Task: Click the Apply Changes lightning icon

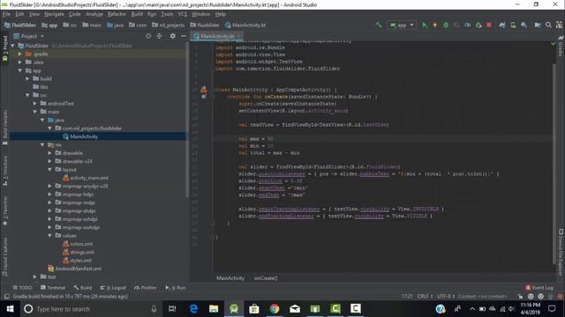Action: 435,25
